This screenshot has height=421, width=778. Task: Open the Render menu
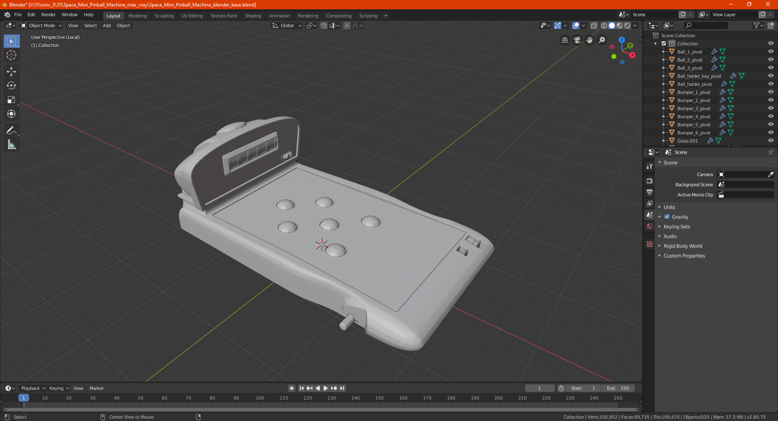pyautogui.click(x=48, y=15)
